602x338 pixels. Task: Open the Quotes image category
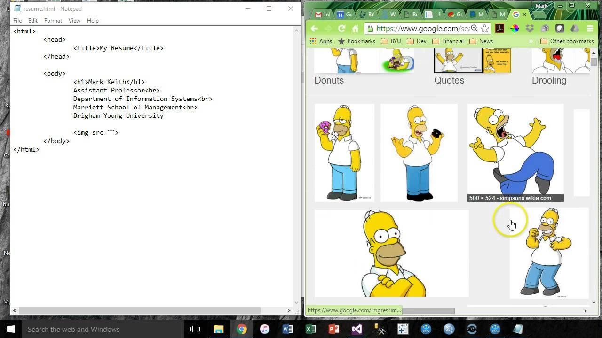coord(449,80)
